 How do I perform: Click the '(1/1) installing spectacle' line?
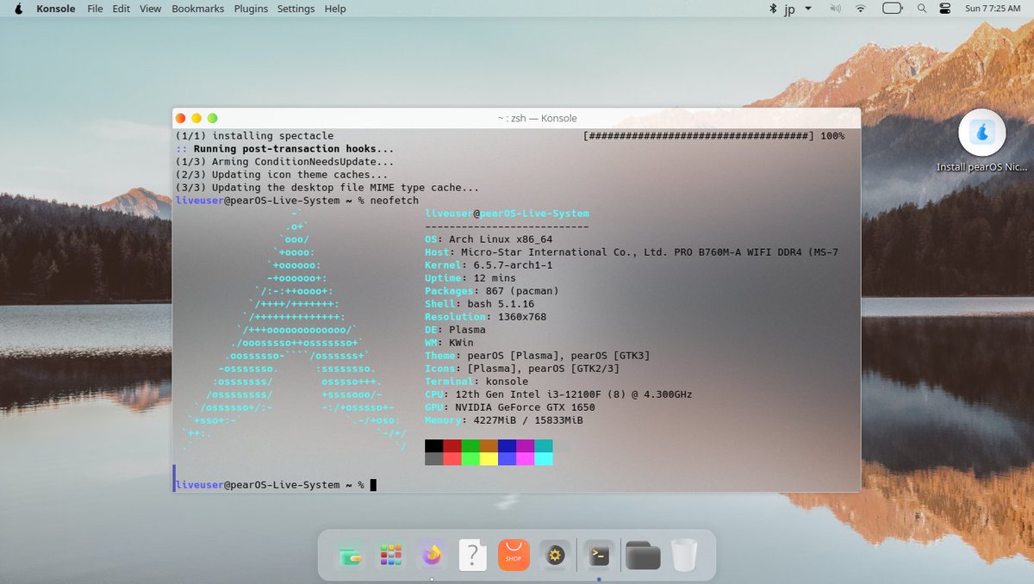pyautogui.click(x=254, y=136)
